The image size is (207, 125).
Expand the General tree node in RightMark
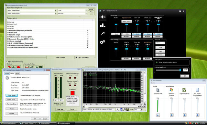click(x=8, y=22)
